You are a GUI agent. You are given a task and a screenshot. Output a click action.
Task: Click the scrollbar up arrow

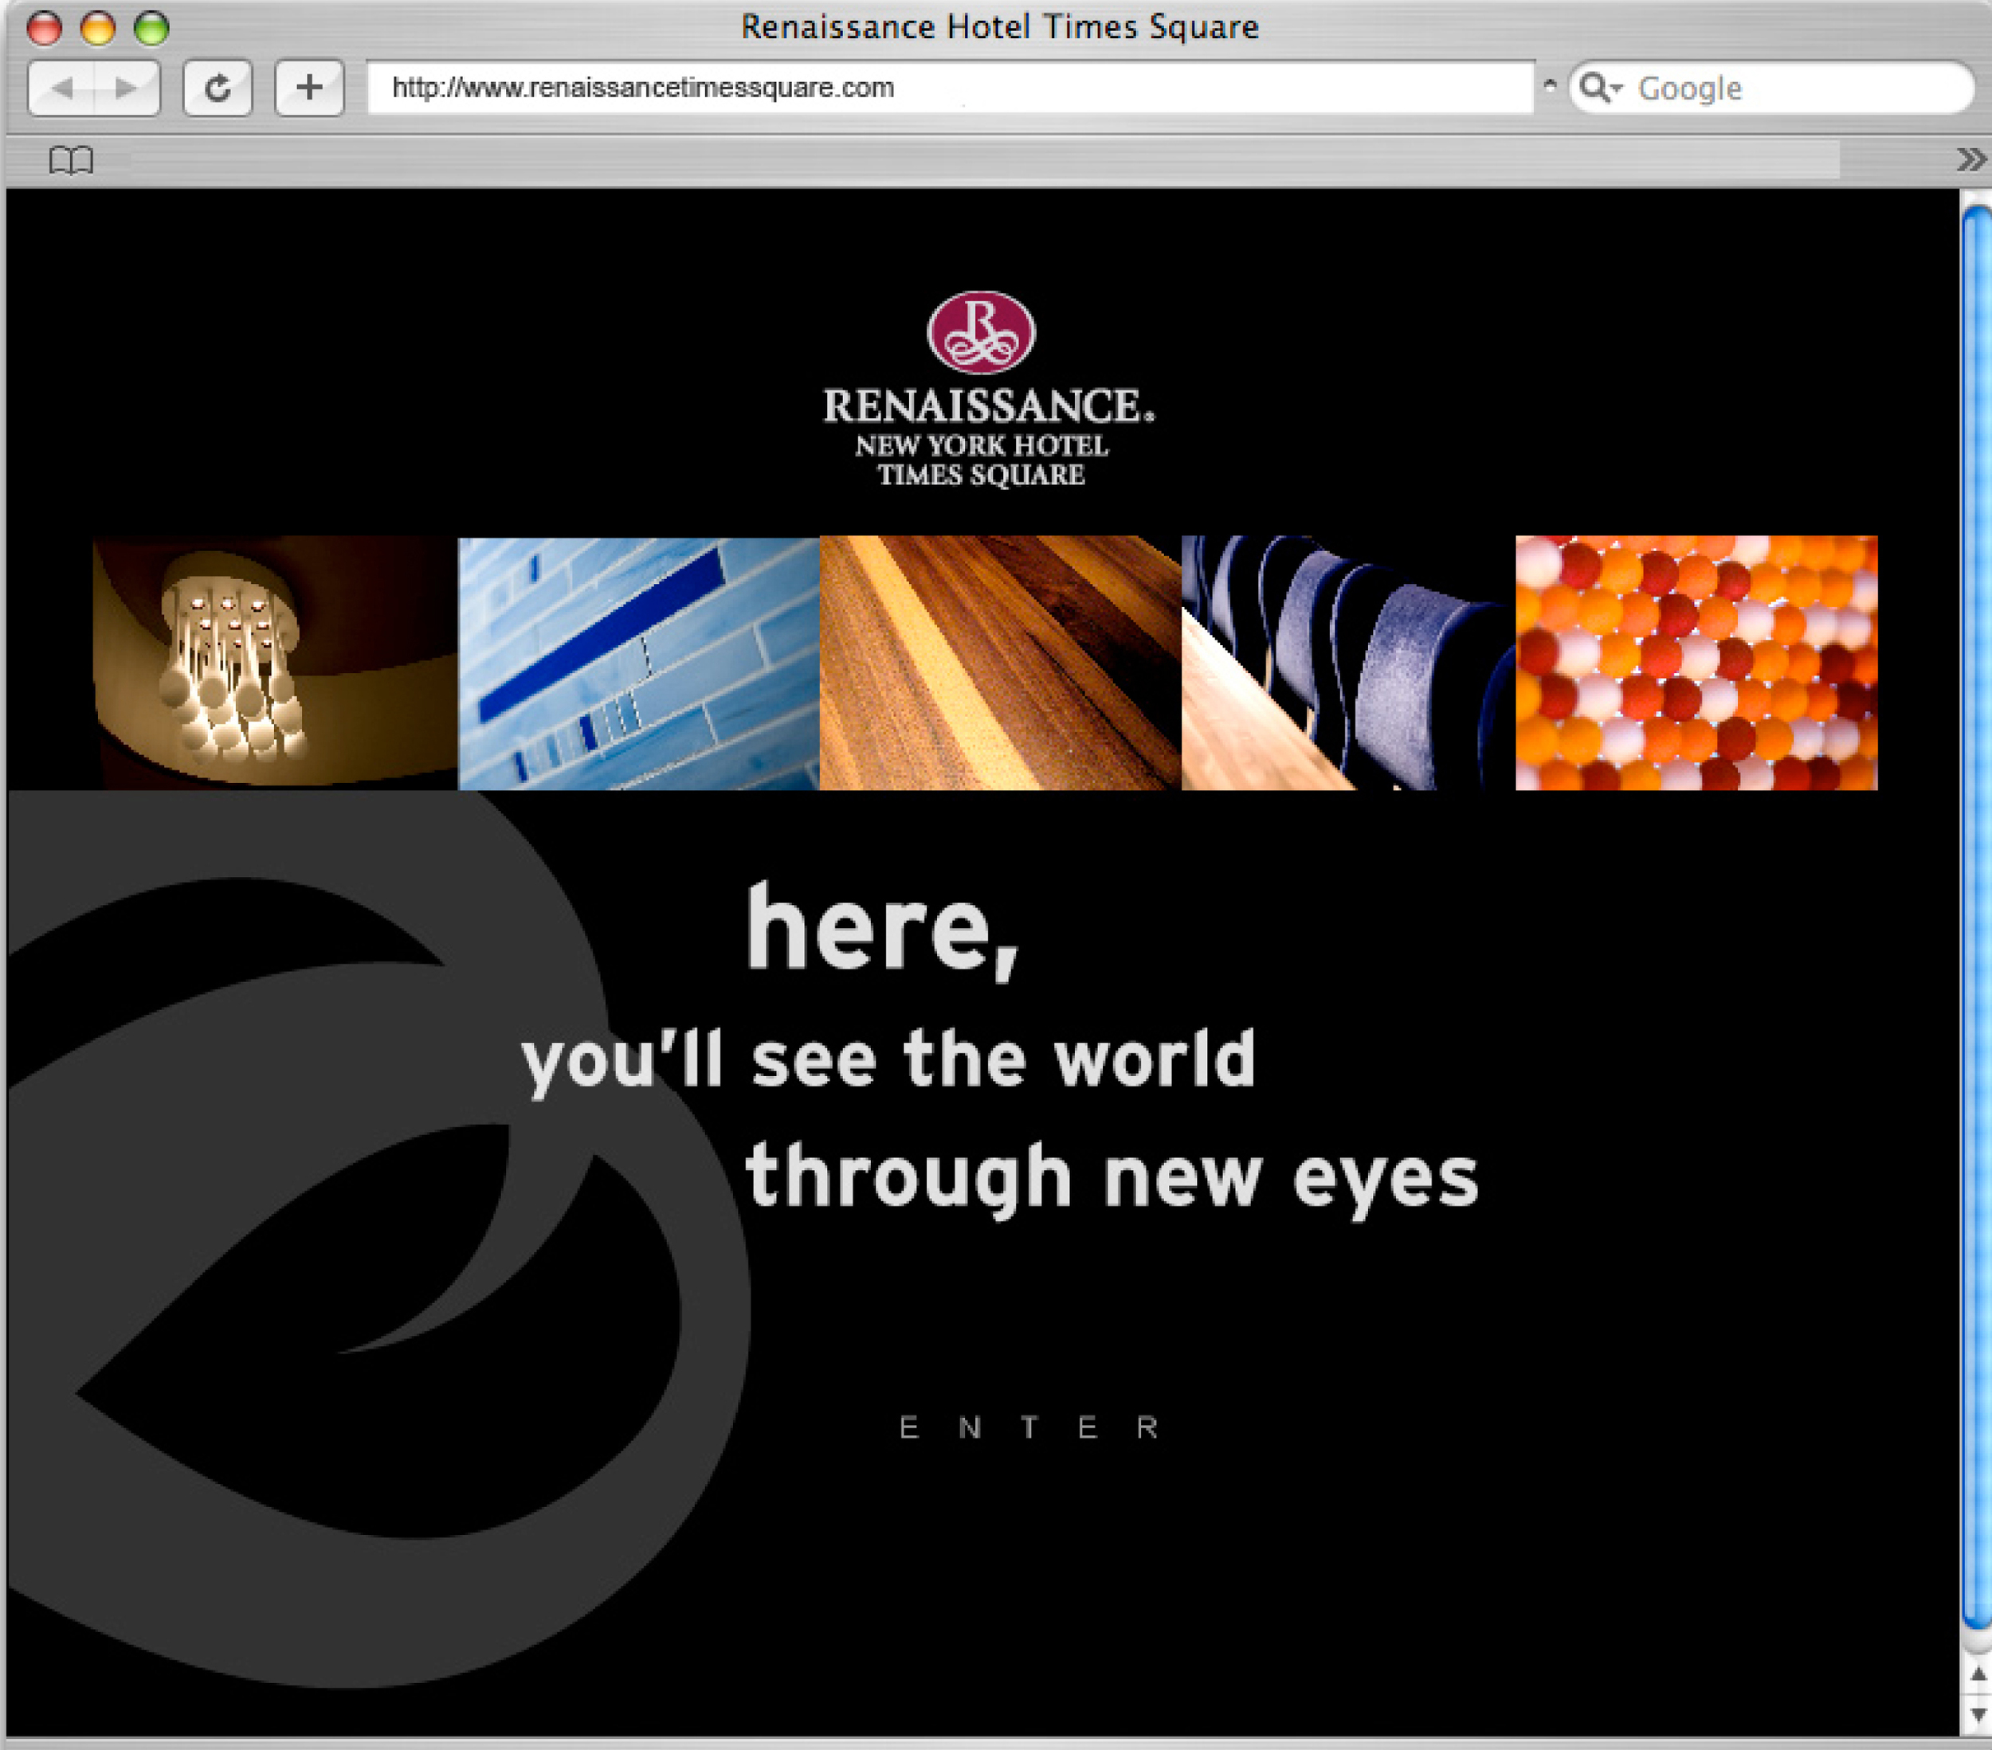tap(1978, 1674)
